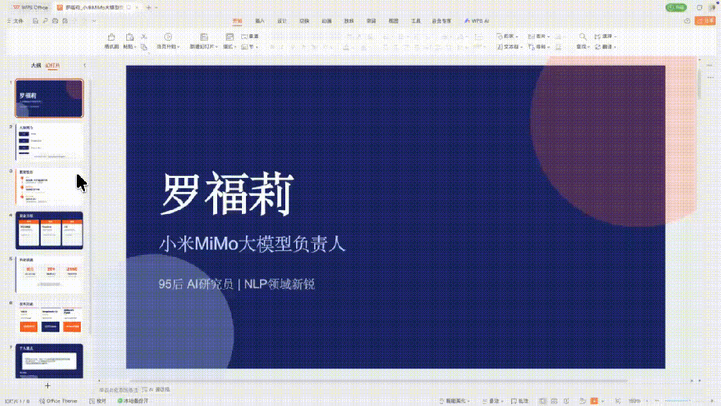Select slide 4 thumbnail in slide panel
The height and width of the screenshot is (406, 721).
point(49,231)
